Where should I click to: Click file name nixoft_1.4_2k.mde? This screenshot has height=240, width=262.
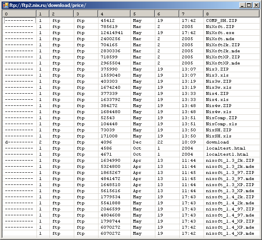230,203
